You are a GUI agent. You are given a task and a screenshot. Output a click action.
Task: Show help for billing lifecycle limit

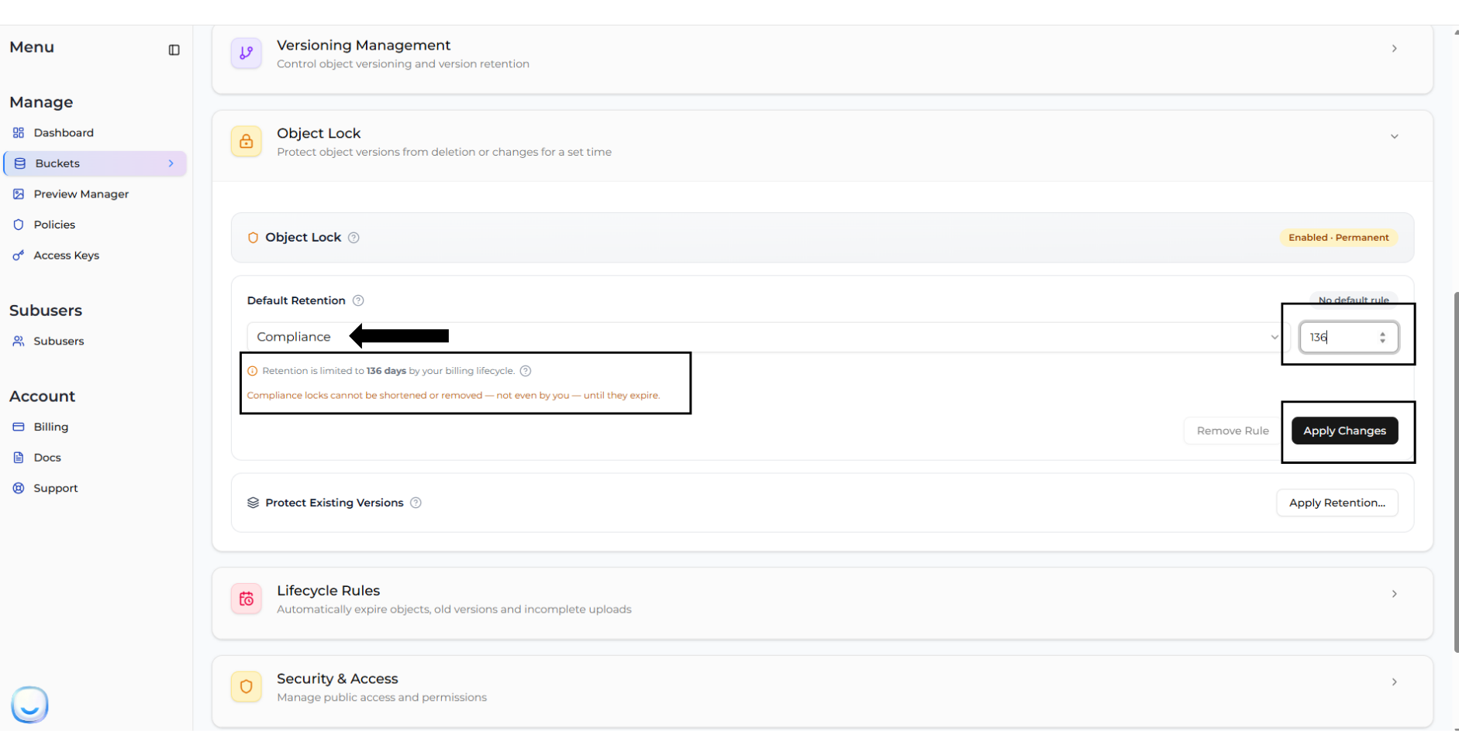pyautogui.click(x=526, y=371)
